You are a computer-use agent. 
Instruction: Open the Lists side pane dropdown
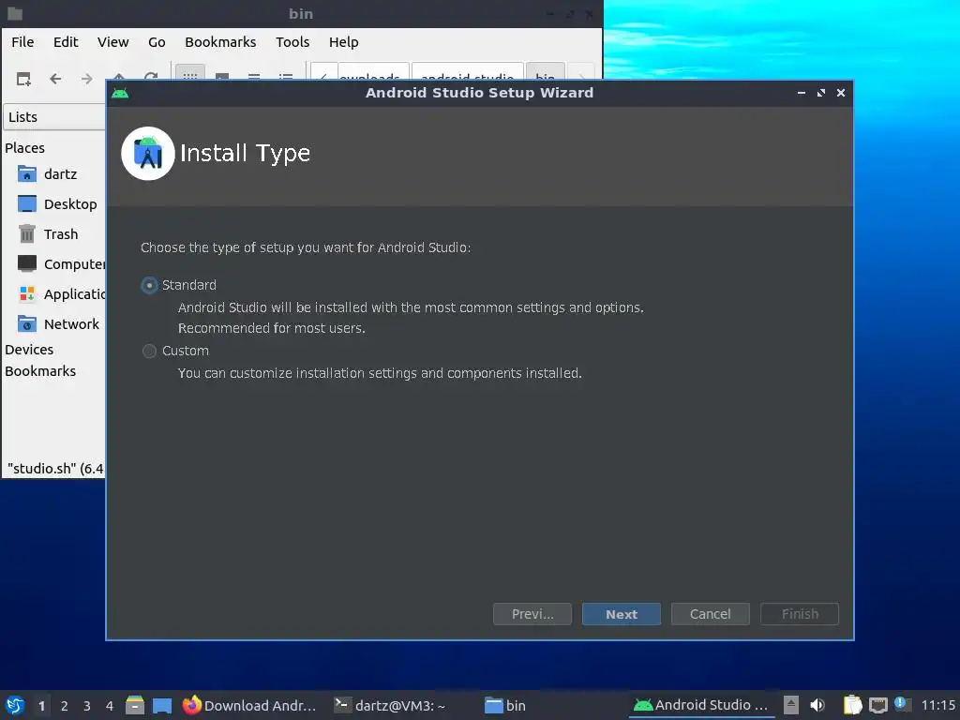click(54, 117)
